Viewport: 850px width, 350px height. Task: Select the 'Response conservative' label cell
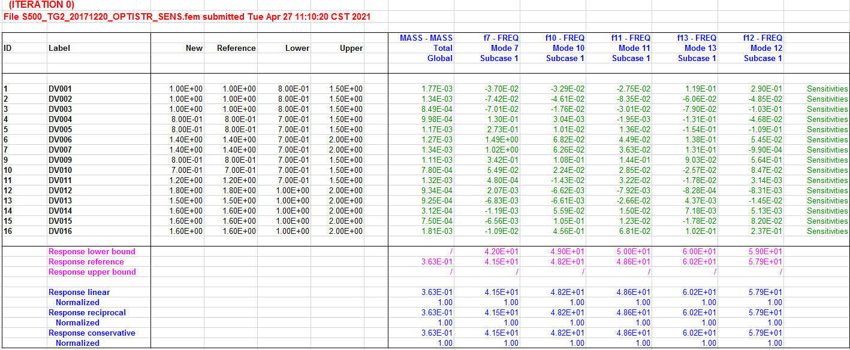pos(92,333)
